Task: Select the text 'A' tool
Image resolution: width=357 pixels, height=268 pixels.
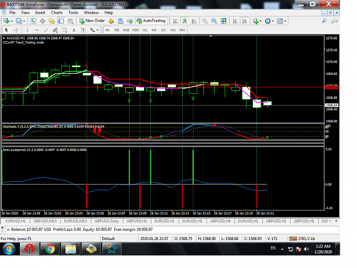Action: [74, 30]
